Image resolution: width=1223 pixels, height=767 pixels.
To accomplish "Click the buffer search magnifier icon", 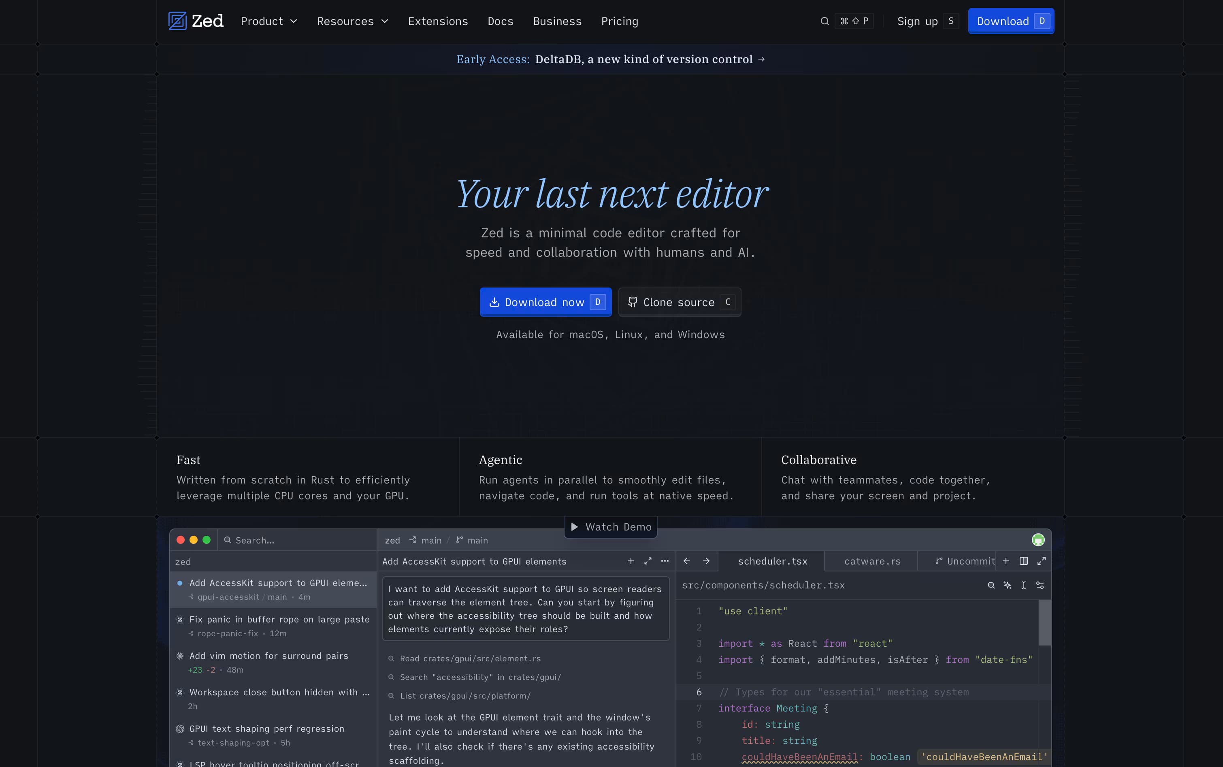I will (x=991, y=586).
